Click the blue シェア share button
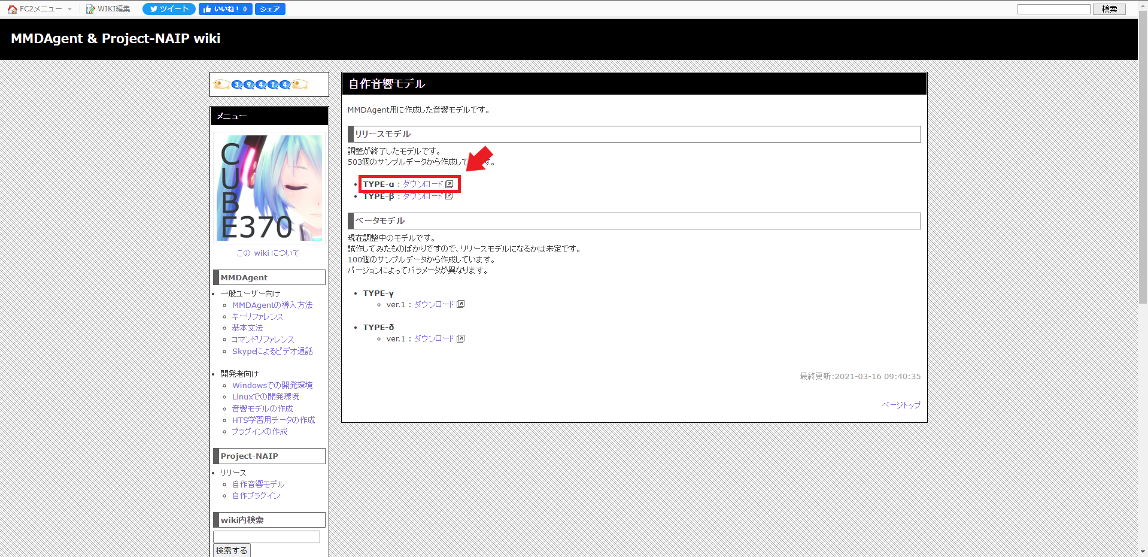This screenshot has width=1148, height=557. (270, 9)
